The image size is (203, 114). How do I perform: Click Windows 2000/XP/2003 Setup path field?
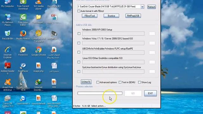pyautogui.click(x=113, y=34)
